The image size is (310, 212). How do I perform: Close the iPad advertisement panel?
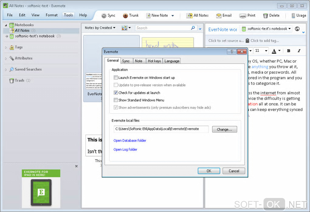[76, 166]
